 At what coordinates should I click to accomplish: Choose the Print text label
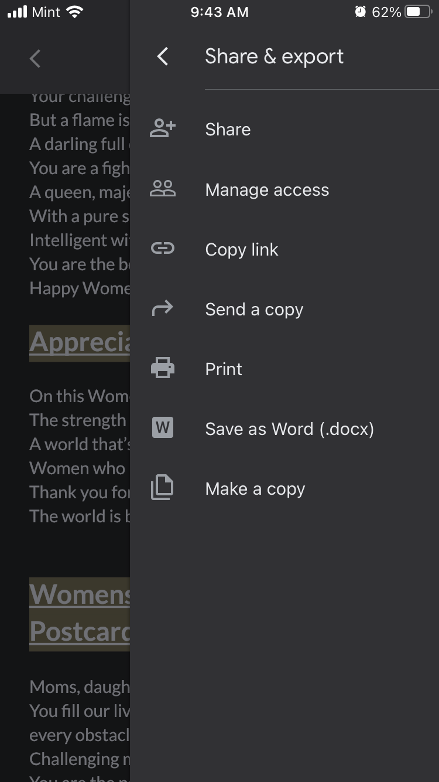coord(224,369)
